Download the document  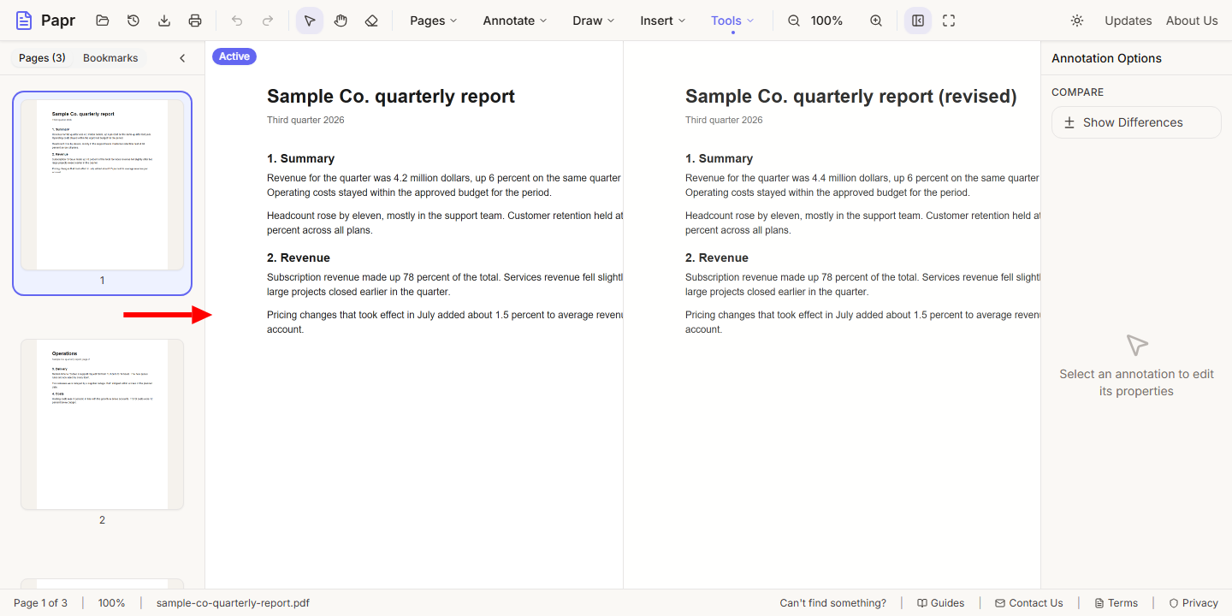click(x=164, y=21)
